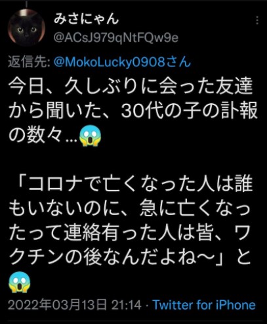This screenshot has width=267, height=324.
Task: Tap the 返信先 label
Action: point(30,62)
